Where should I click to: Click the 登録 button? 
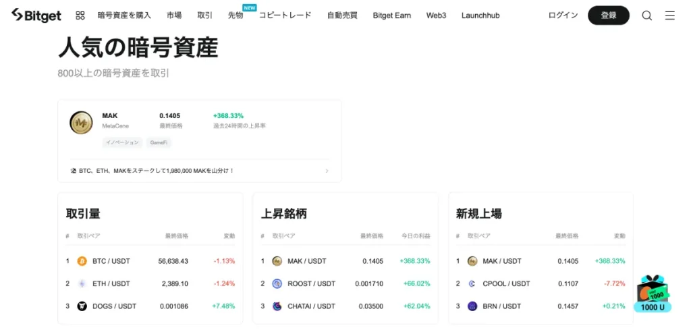point(609,16)
